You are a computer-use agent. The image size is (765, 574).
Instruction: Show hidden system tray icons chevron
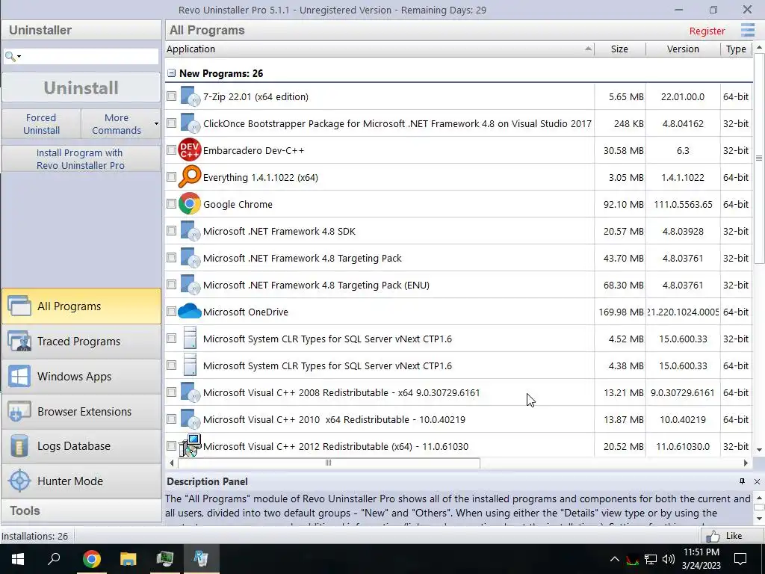615,559
